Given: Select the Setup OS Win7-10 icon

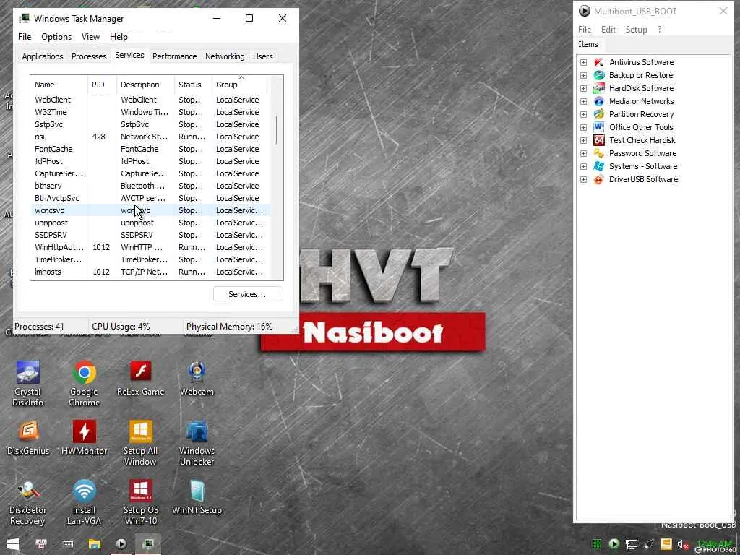Looking at the screenshot, I should click(140, 502).
